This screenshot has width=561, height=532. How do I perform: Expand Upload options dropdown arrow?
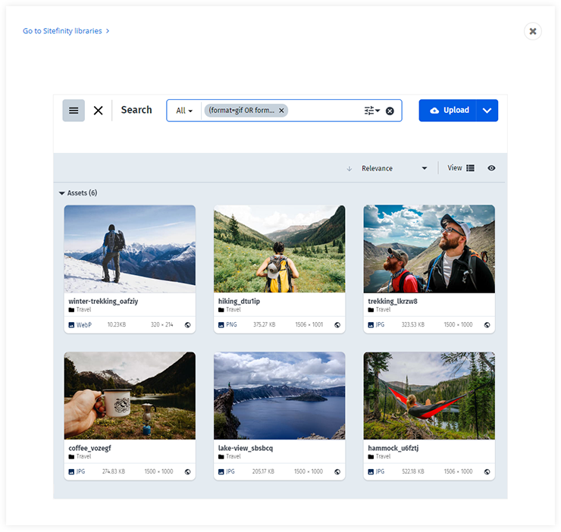(x=487, y=110)
